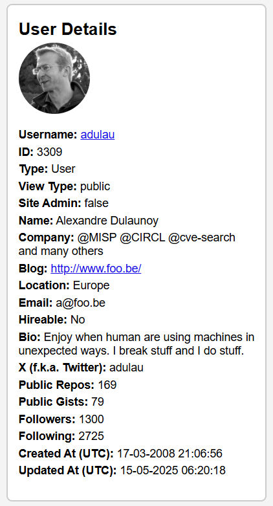Click the circular profile avatar photo

point(54,78)
